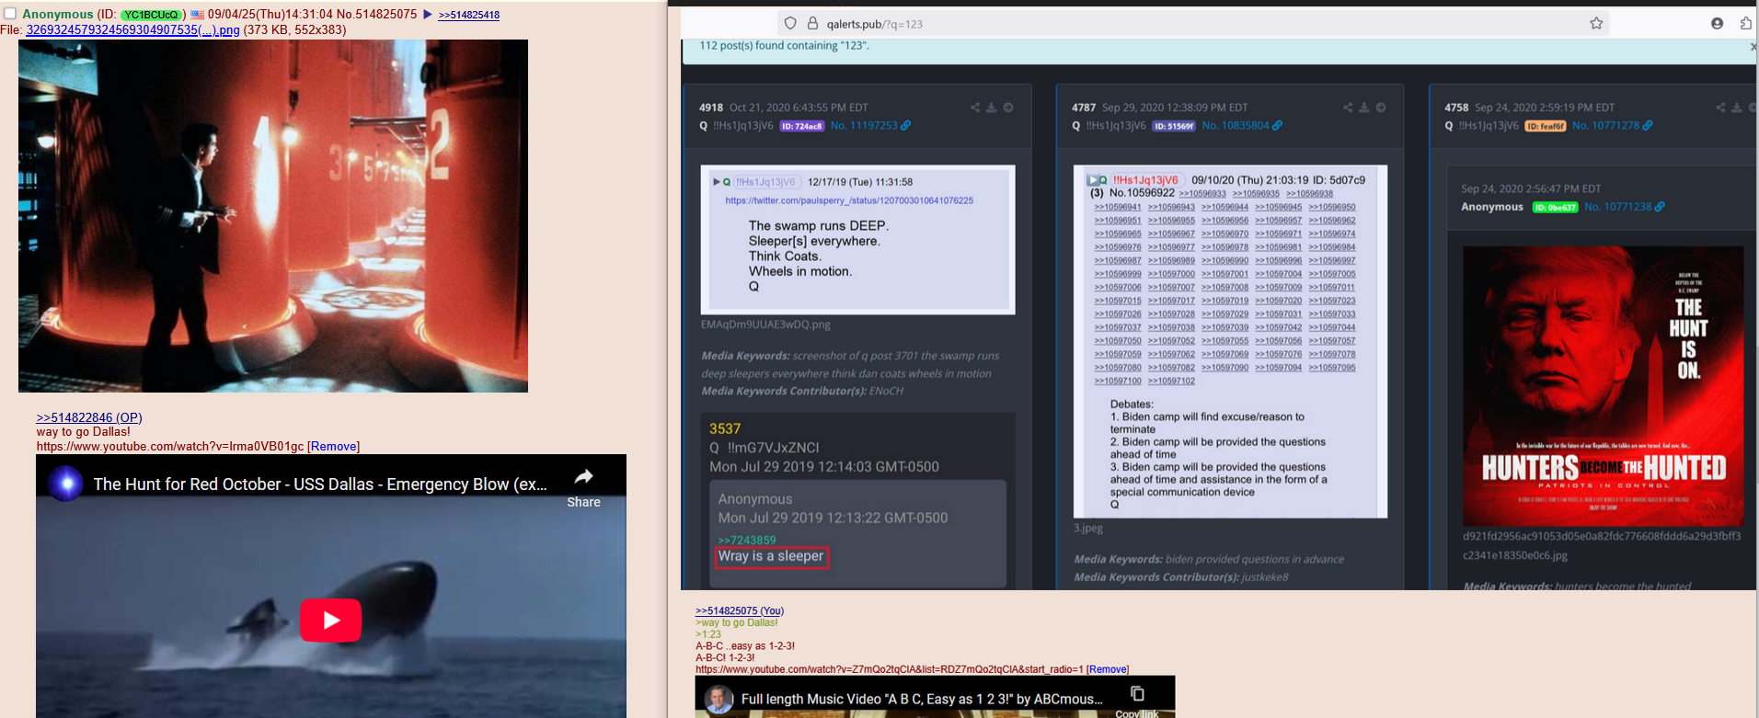Download Q post 4918
This screenshot has height=718, width=1759.
point(992,108)
